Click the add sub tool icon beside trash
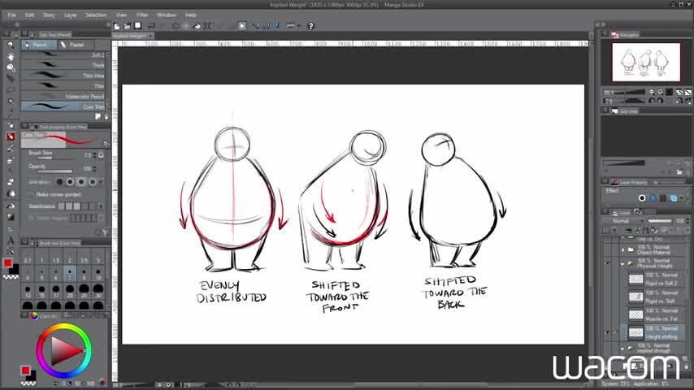694x390 pixels. [x=98, y=117]
